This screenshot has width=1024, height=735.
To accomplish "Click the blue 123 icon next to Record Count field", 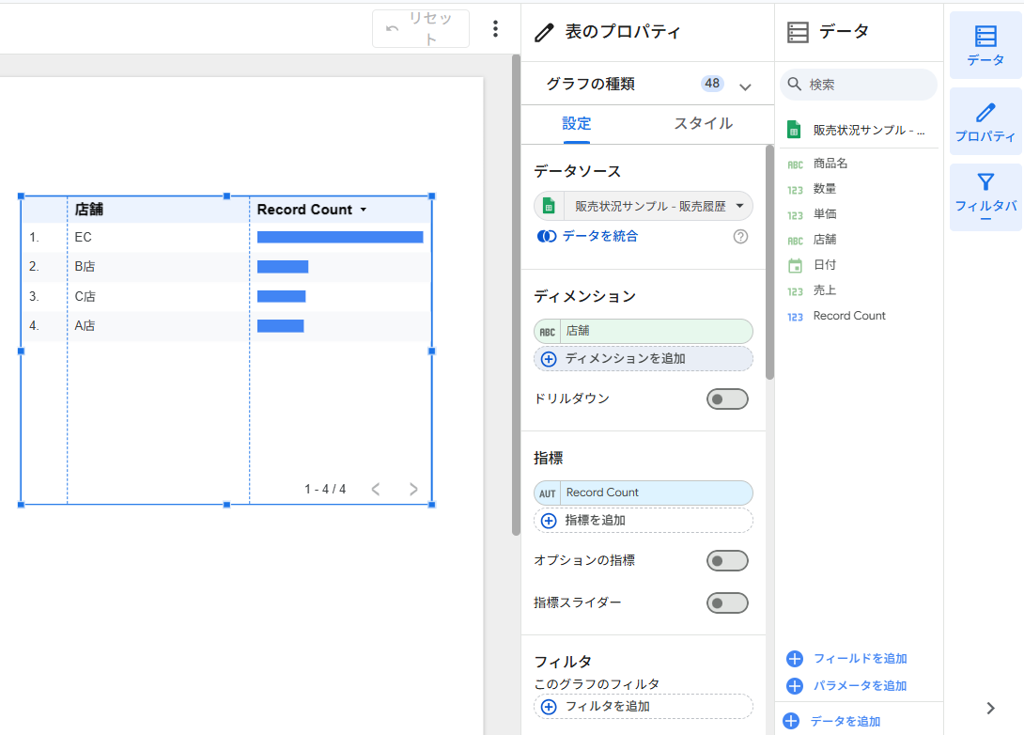I will tap(795, 317).
